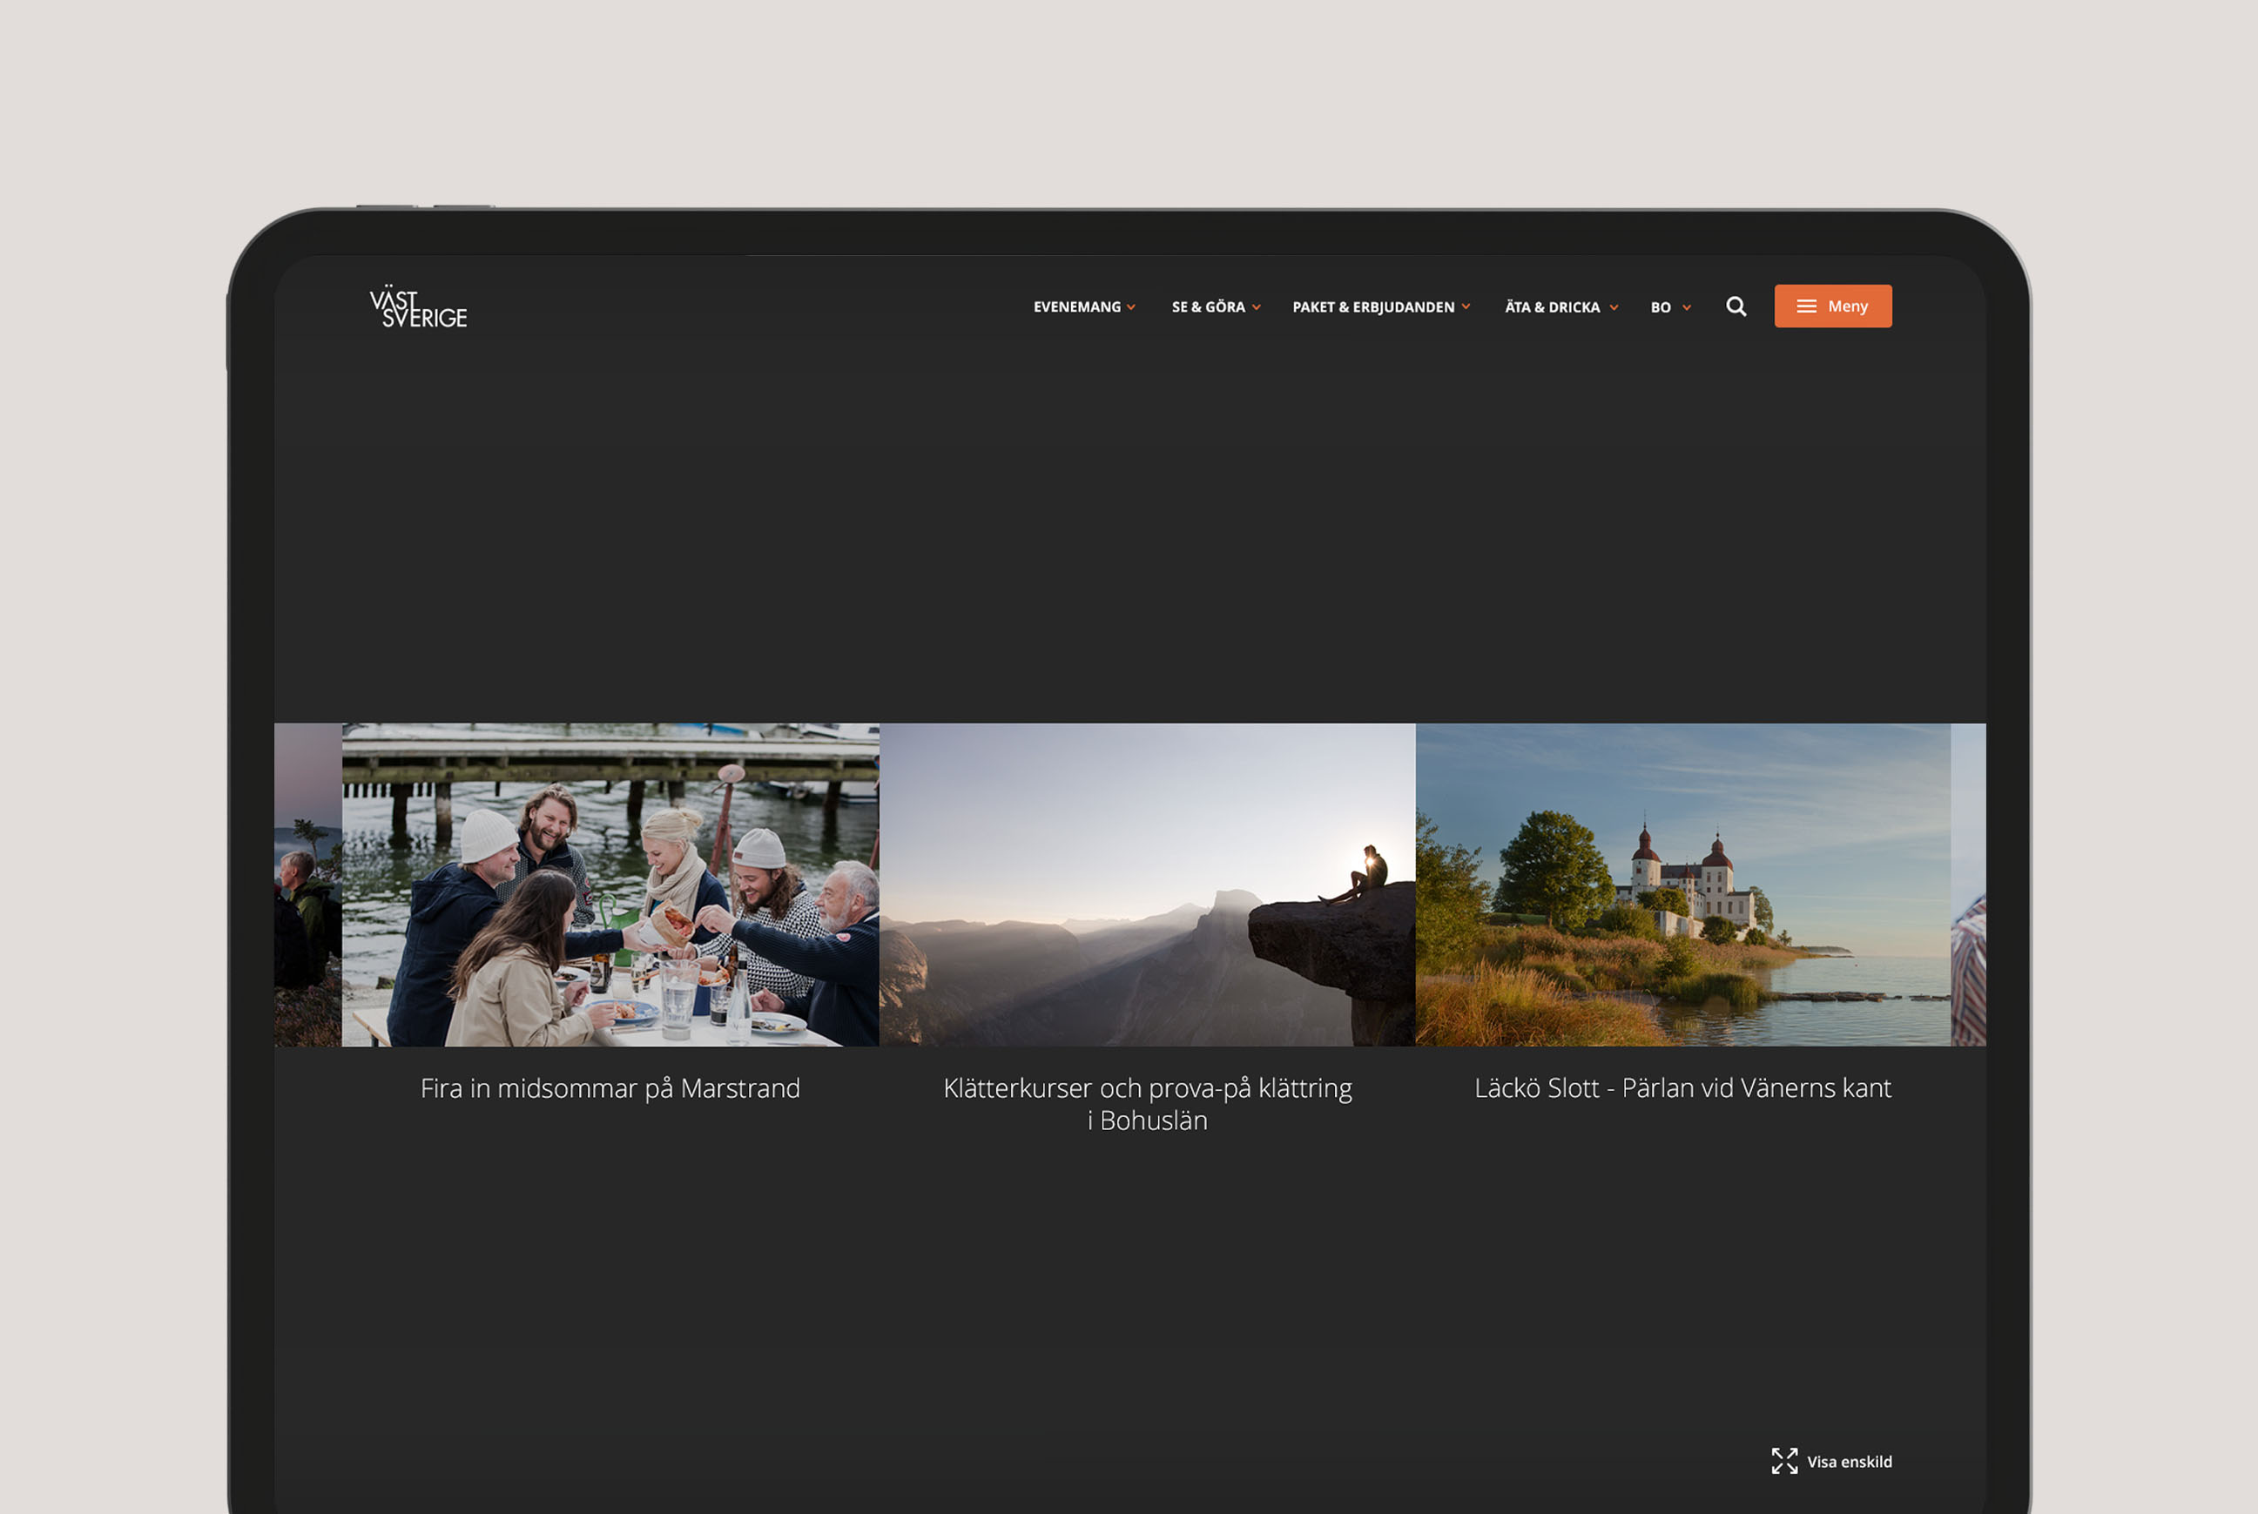This screenshot has height=1514, width=2258.
Task: Open the Läckö Slott castle photo
Action: (1683, 885)
